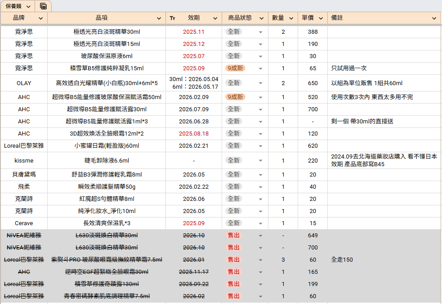Open the table calculator icon

(43, 6)
